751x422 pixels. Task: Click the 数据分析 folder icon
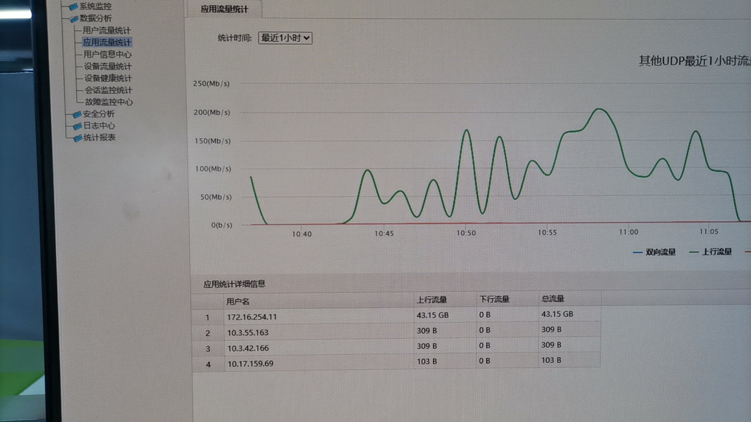pos(74,19)
